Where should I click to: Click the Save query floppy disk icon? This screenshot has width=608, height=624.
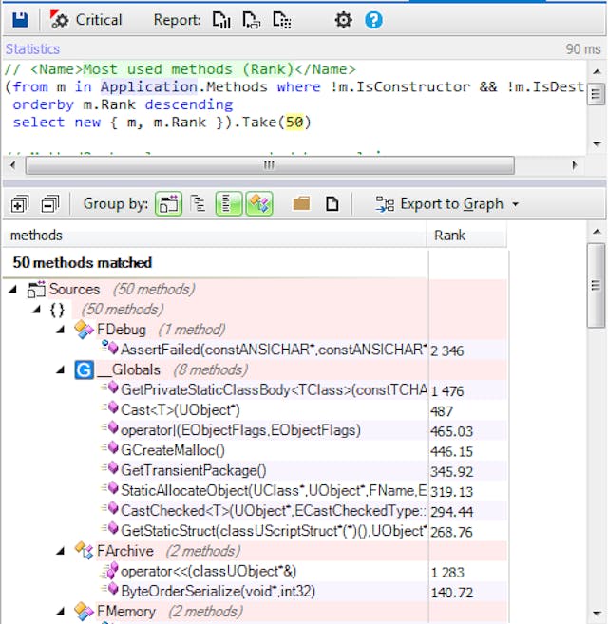19,19
